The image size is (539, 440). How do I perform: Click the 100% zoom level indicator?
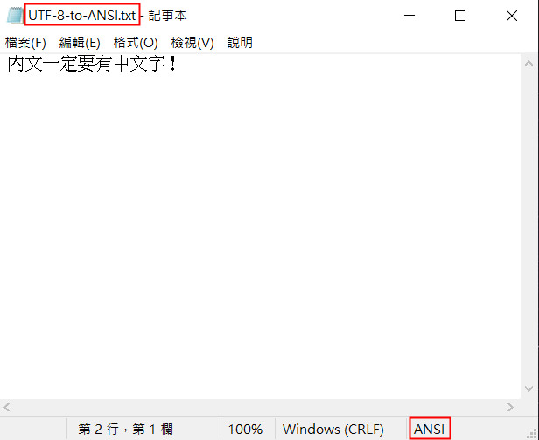pos(245,429)
